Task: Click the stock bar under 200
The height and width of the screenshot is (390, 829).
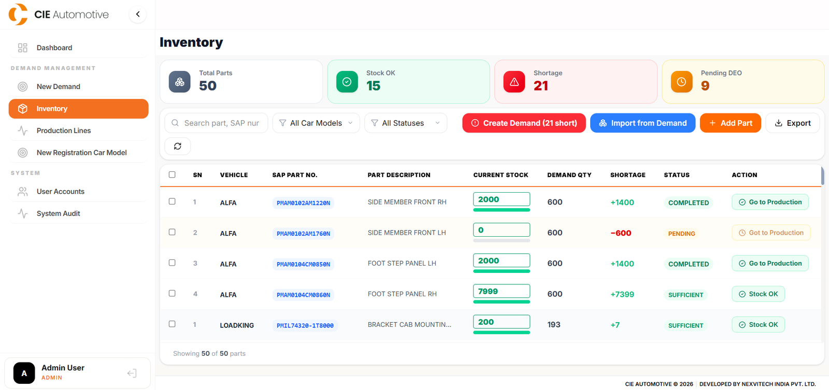Action: coord(502,332)
